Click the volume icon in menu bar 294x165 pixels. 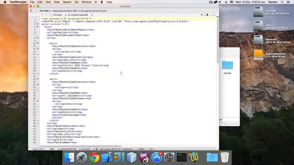(x=220, y=2)
